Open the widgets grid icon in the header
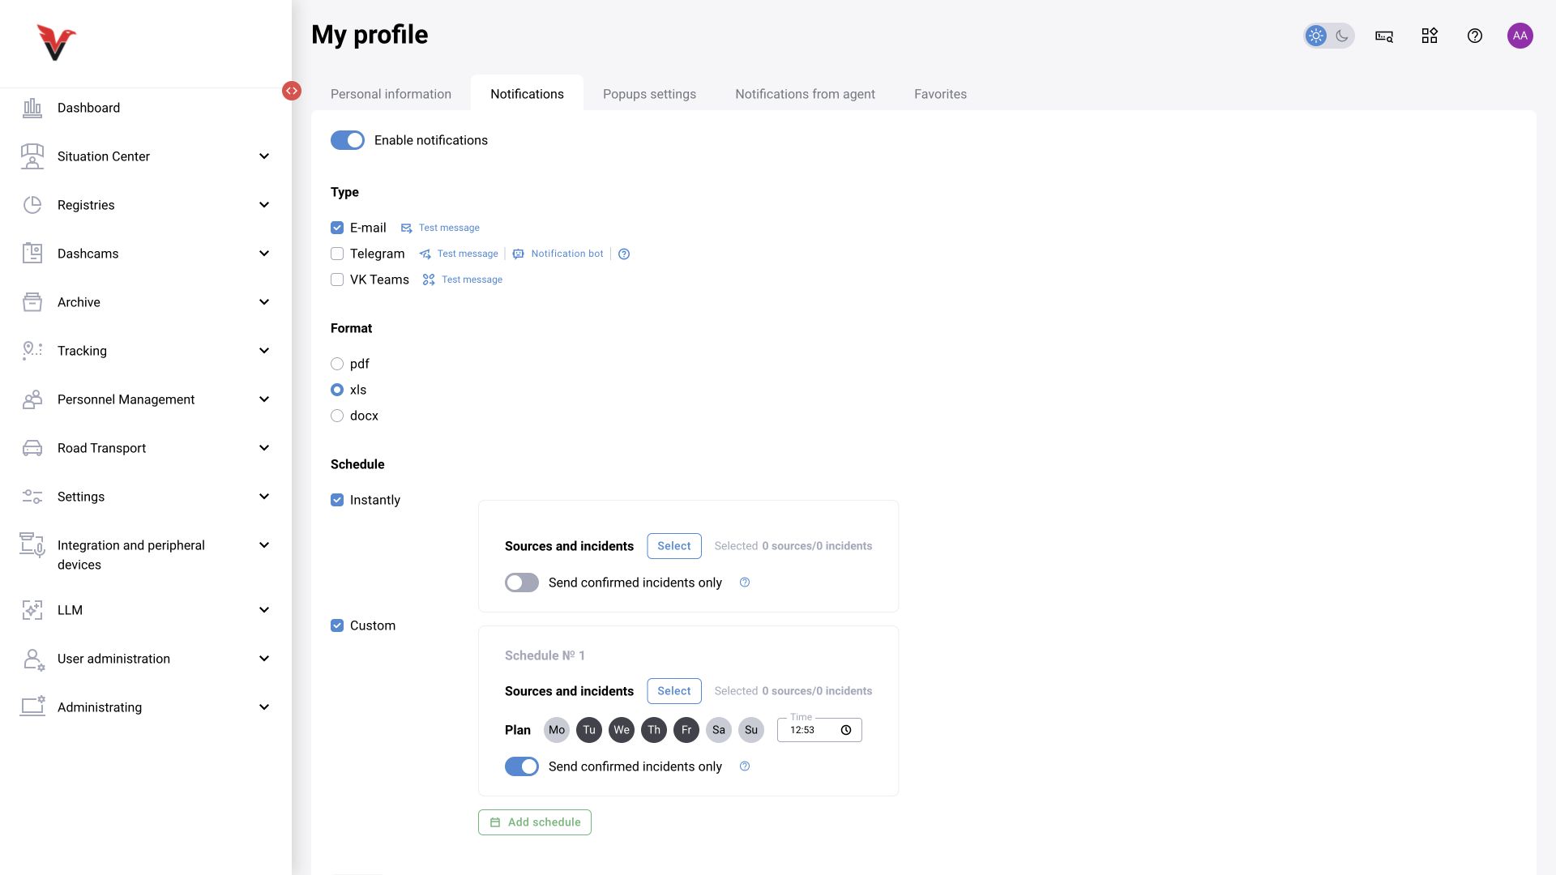 click(x=1430, y=36)
